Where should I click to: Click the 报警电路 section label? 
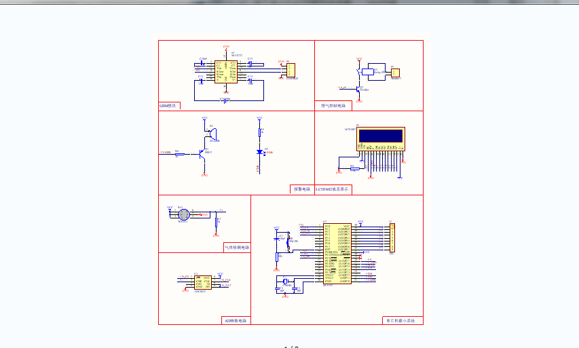[301, 189]
